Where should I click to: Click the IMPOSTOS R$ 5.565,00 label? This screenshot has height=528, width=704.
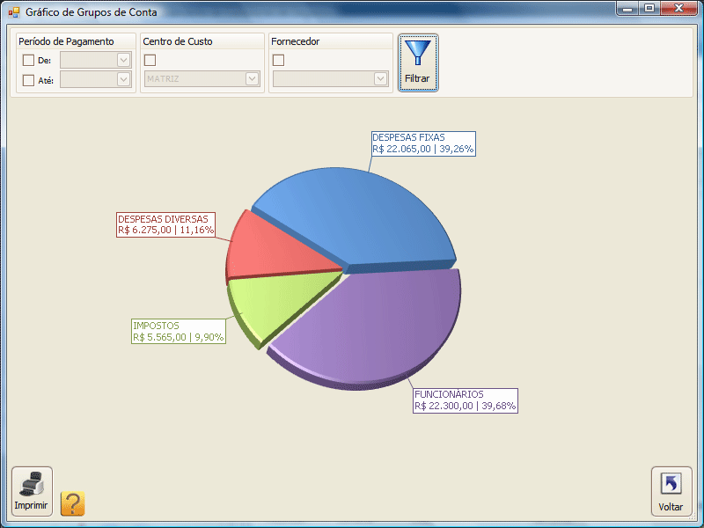point(179,332)
